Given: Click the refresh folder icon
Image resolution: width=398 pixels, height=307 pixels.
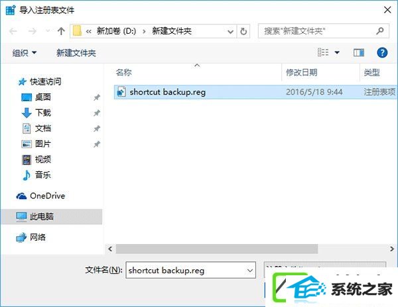Looking at the screenshot, I should pyautogui.click(x=243, y=31).
